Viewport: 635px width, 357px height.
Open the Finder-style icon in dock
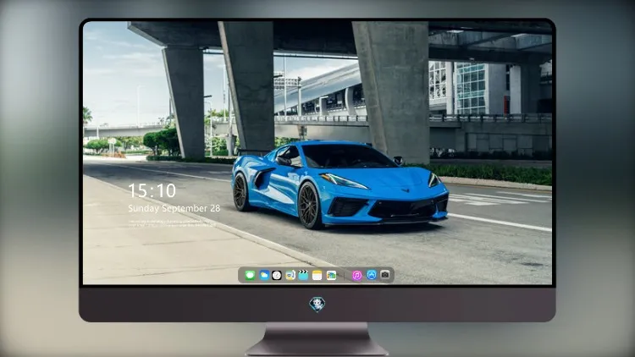click(x=290, y=275)
